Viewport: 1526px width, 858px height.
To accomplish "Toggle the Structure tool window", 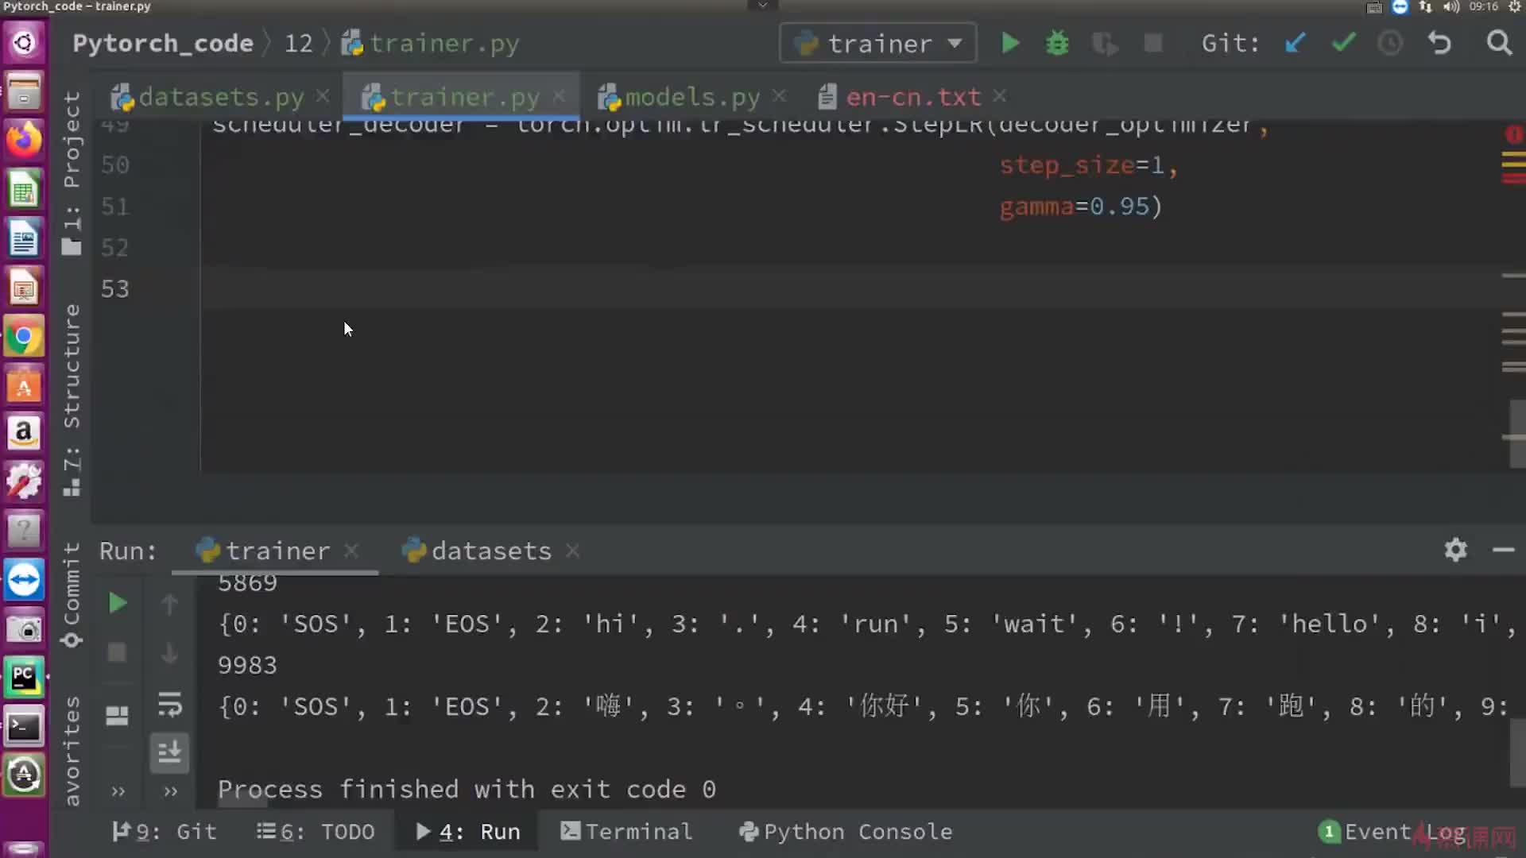I will pos(72,400).
